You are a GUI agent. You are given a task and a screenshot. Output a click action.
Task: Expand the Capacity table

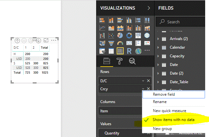[158, 56]
